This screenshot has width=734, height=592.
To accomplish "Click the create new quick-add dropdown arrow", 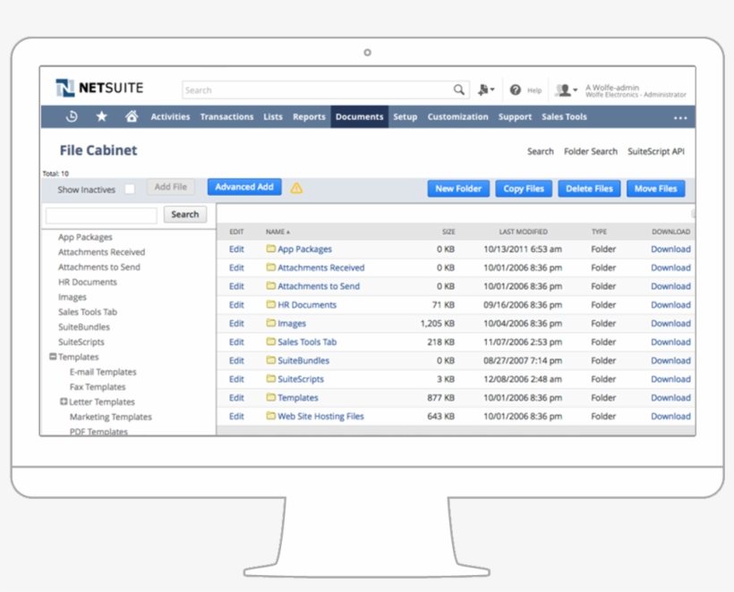I will [x=491, y=89].
